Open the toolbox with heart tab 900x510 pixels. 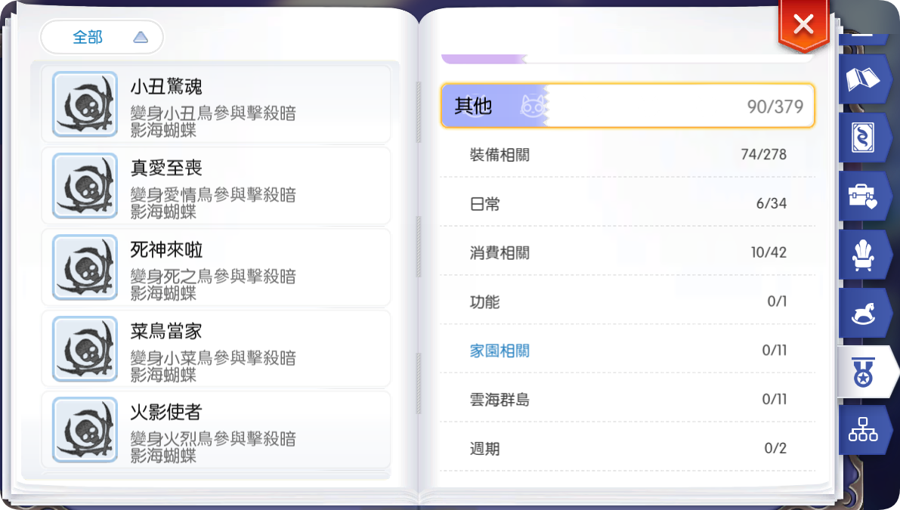point(863,196)
